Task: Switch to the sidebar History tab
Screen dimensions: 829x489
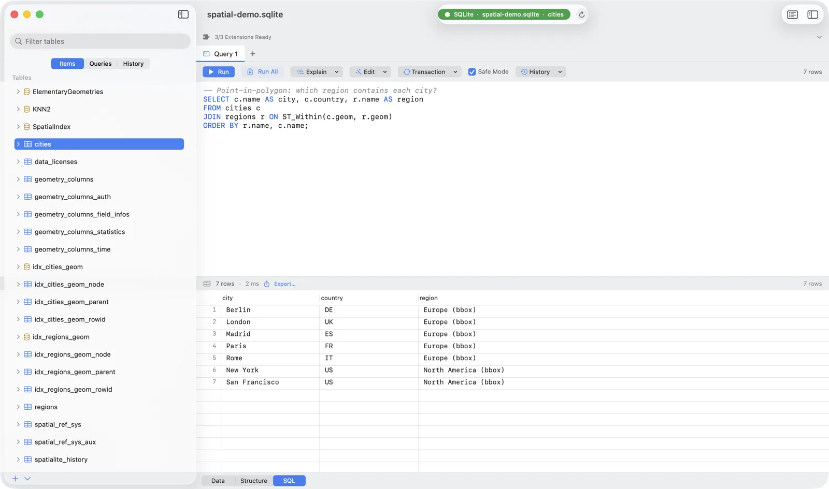Action: [133, 64]
